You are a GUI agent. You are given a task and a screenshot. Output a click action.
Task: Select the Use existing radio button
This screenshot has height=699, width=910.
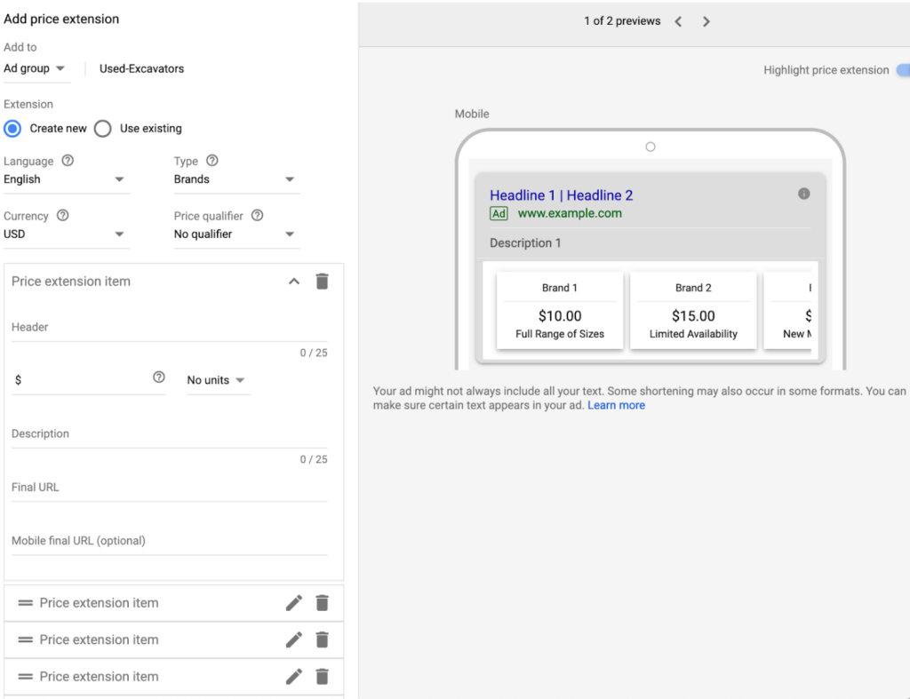coord(102,128)
